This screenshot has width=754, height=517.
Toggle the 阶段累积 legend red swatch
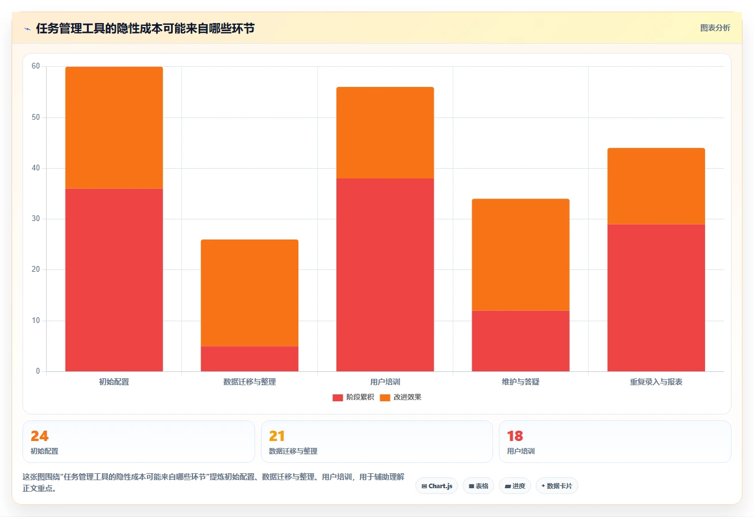click(x=338, y=398)
